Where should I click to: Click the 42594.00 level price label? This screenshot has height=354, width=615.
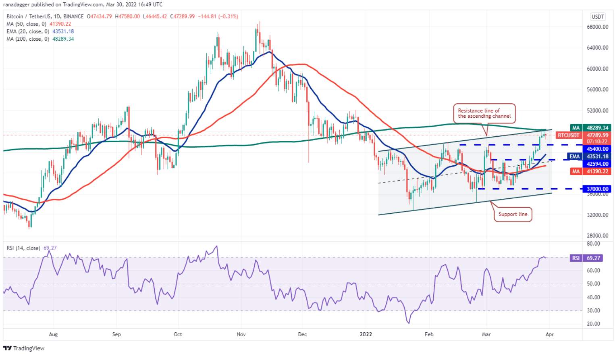[597, 164]
